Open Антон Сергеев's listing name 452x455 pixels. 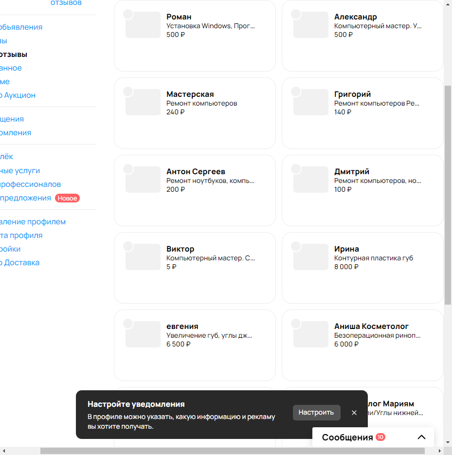pos(196,171)
